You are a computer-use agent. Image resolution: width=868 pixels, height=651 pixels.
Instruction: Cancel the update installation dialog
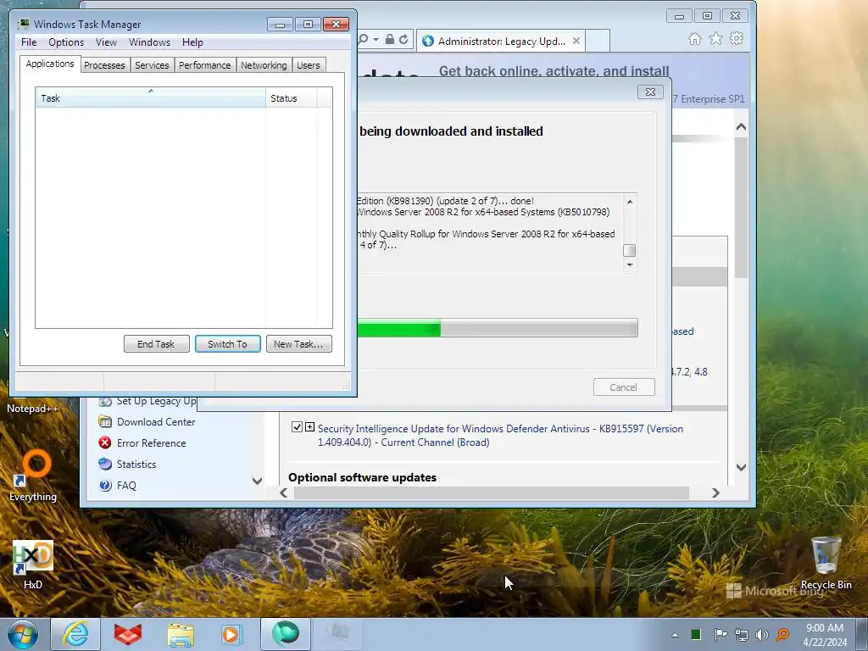623,387
